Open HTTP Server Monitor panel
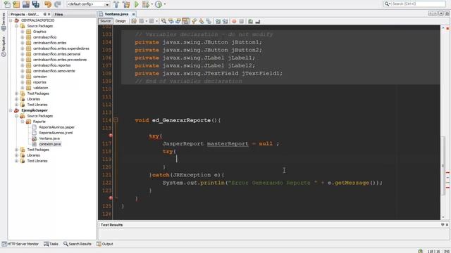The image size is (451, 253). 20,244
